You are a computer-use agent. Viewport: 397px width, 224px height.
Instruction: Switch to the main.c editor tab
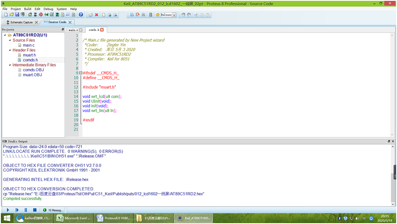(73, 30)
